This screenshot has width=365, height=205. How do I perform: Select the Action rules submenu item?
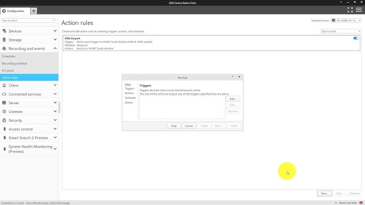click(29, 78)
